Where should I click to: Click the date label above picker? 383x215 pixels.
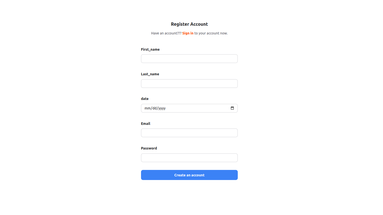(145, 99)
